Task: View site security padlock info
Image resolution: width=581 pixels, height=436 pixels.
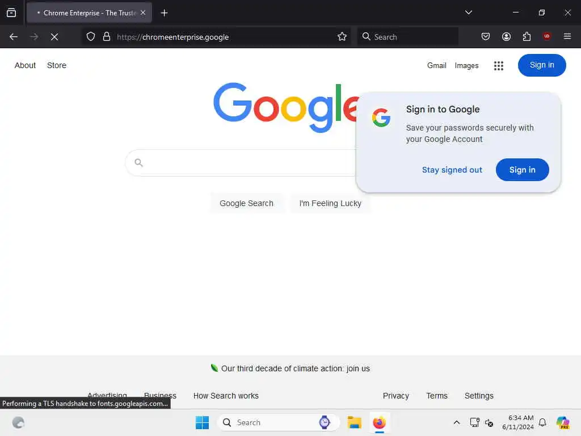Action: [107, 37]
